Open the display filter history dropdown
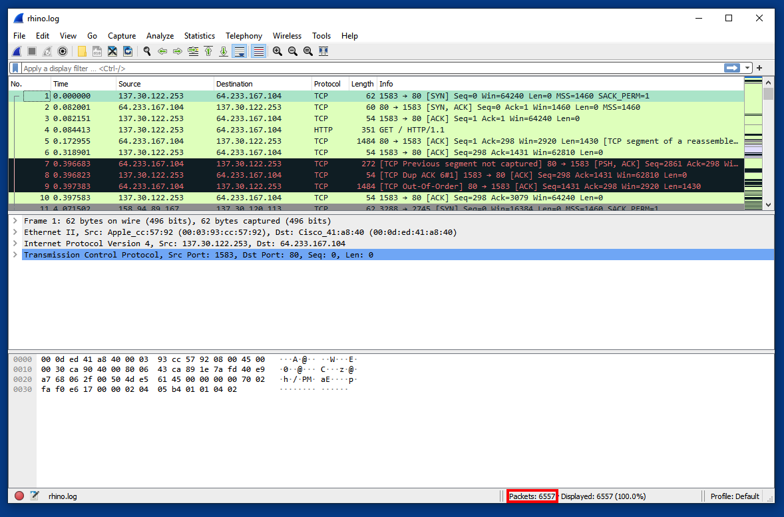The image size is (784, 517). click(748, 68)
